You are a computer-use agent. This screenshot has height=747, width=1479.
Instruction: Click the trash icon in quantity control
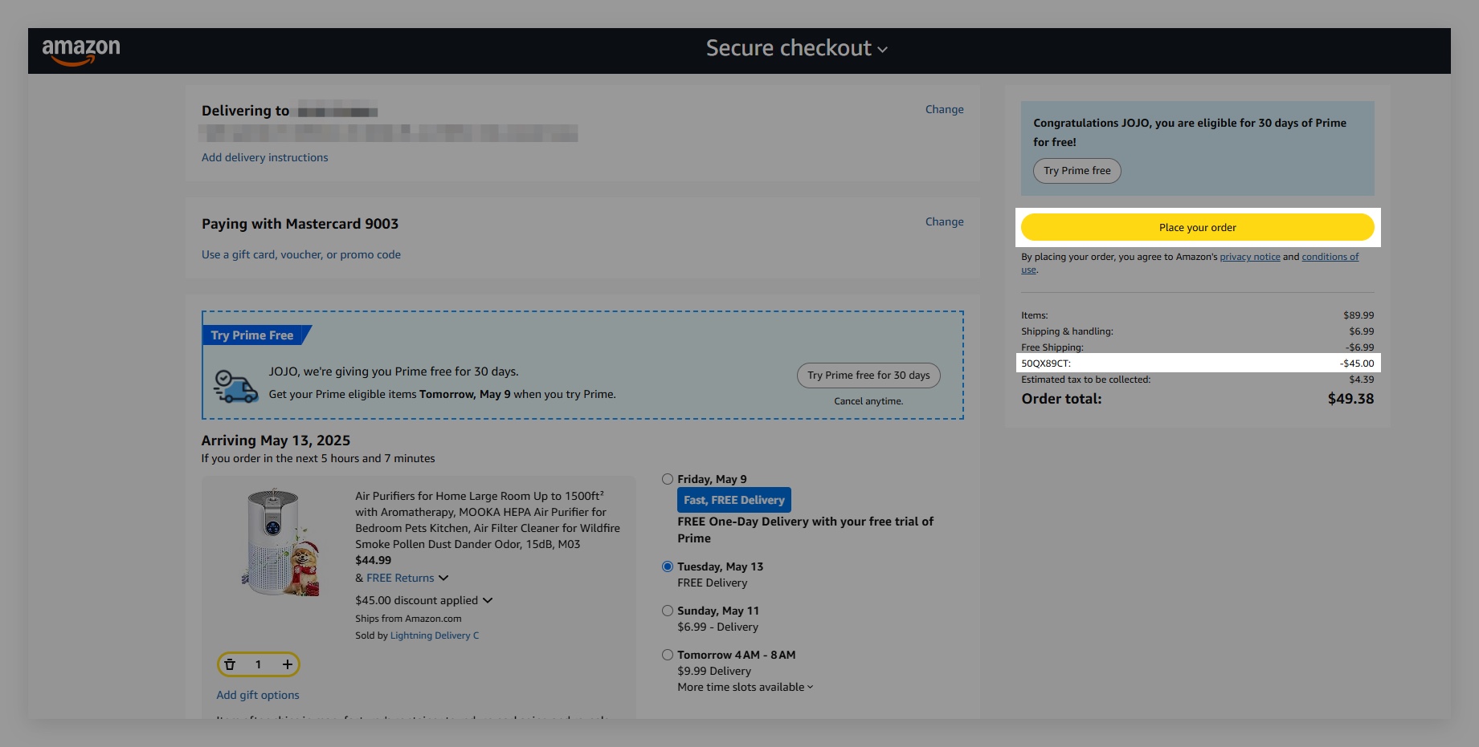coord(230,664)
